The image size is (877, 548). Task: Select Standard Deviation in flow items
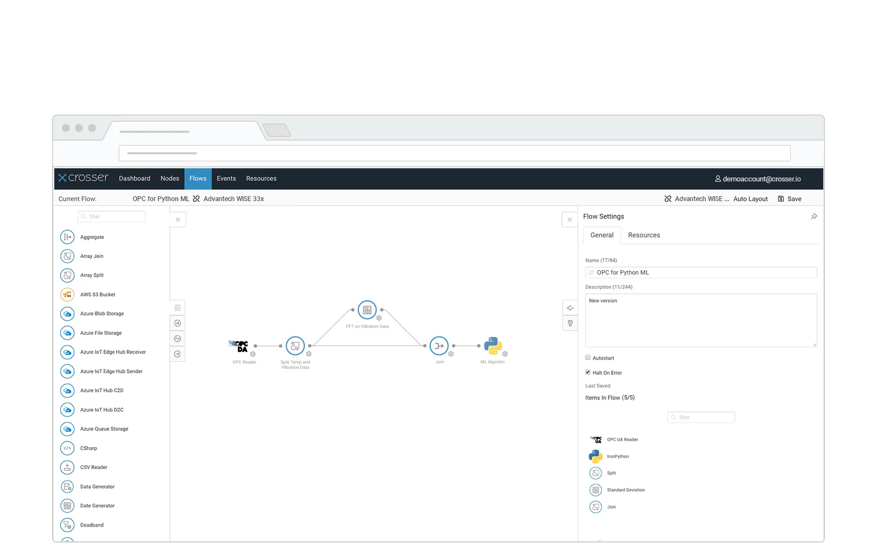coord(617,490)
